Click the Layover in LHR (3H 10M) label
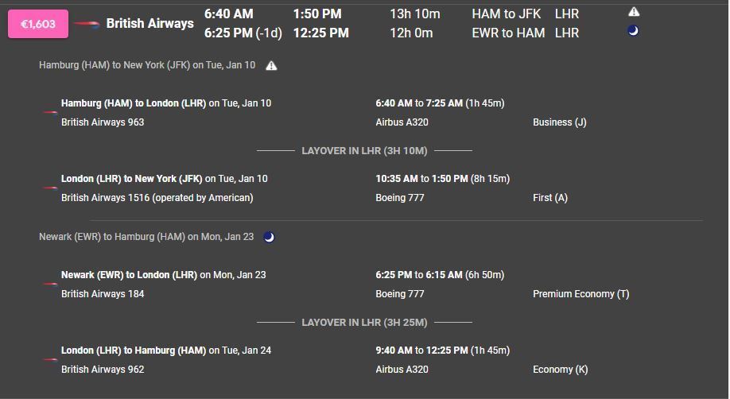The image size is (730, 399). tap(364, 151)
